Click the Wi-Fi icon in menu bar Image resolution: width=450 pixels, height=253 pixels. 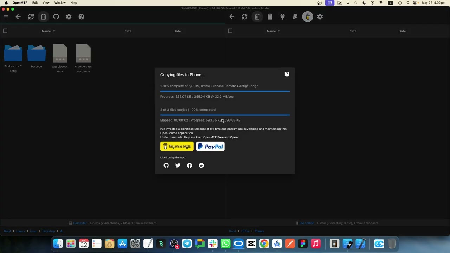click(381, 3)
